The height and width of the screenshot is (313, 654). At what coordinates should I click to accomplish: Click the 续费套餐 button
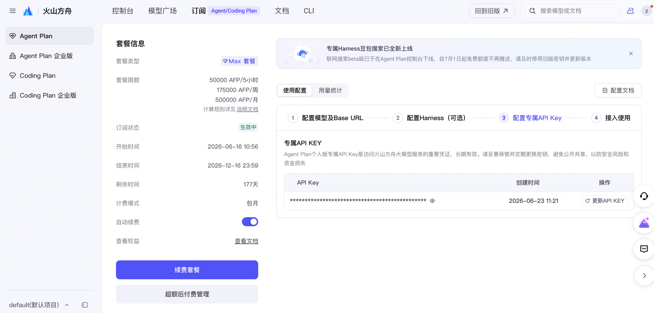(187, 270)
